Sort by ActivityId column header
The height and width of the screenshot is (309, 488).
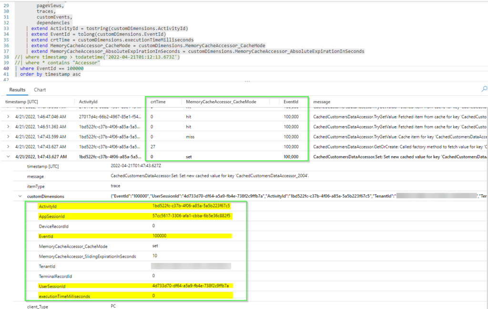[88, 102]
